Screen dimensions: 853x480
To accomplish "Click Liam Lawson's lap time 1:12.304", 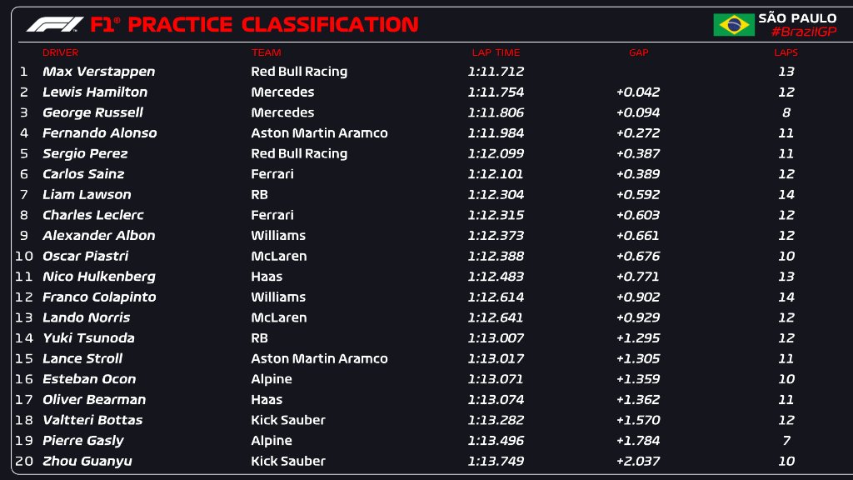I will coord(496,195).
